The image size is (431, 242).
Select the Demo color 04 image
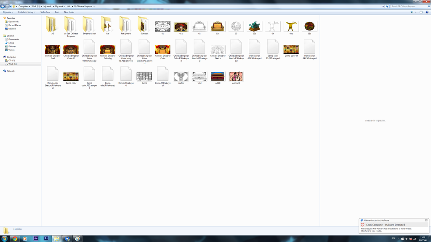[x=291, y=50]
